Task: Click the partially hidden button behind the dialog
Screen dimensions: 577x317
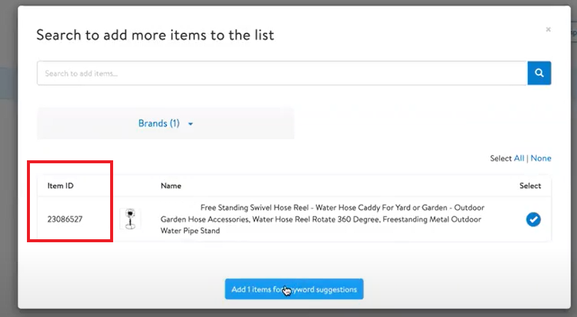Action: pos(573,33)
